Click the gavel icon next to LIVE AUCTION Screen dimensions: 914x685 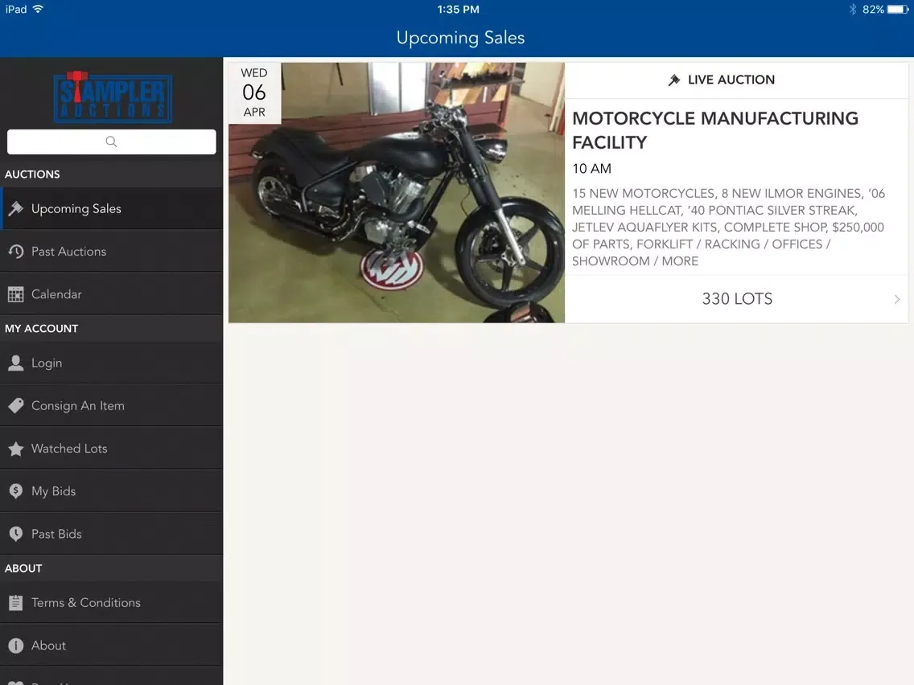(x=674, y=80)
